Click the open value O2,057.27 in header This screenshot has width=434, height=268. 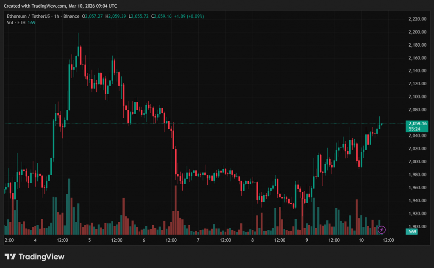pos(94,16)
